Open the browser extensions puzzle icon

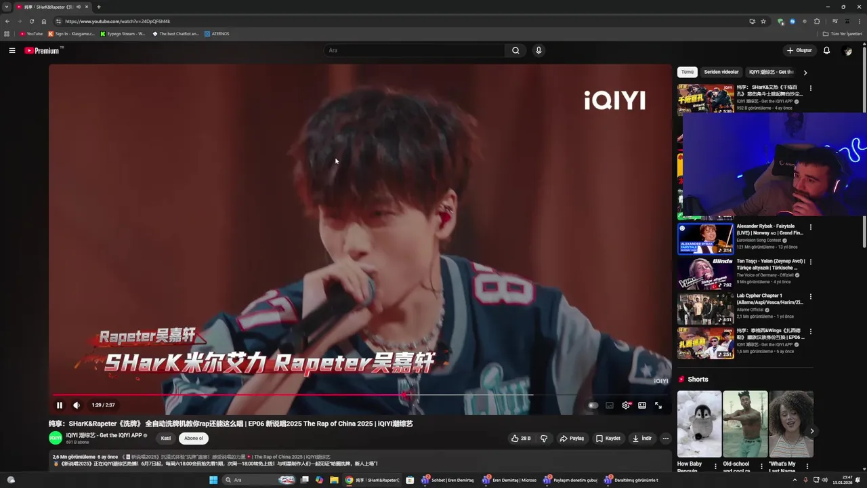tap(817, 21)
